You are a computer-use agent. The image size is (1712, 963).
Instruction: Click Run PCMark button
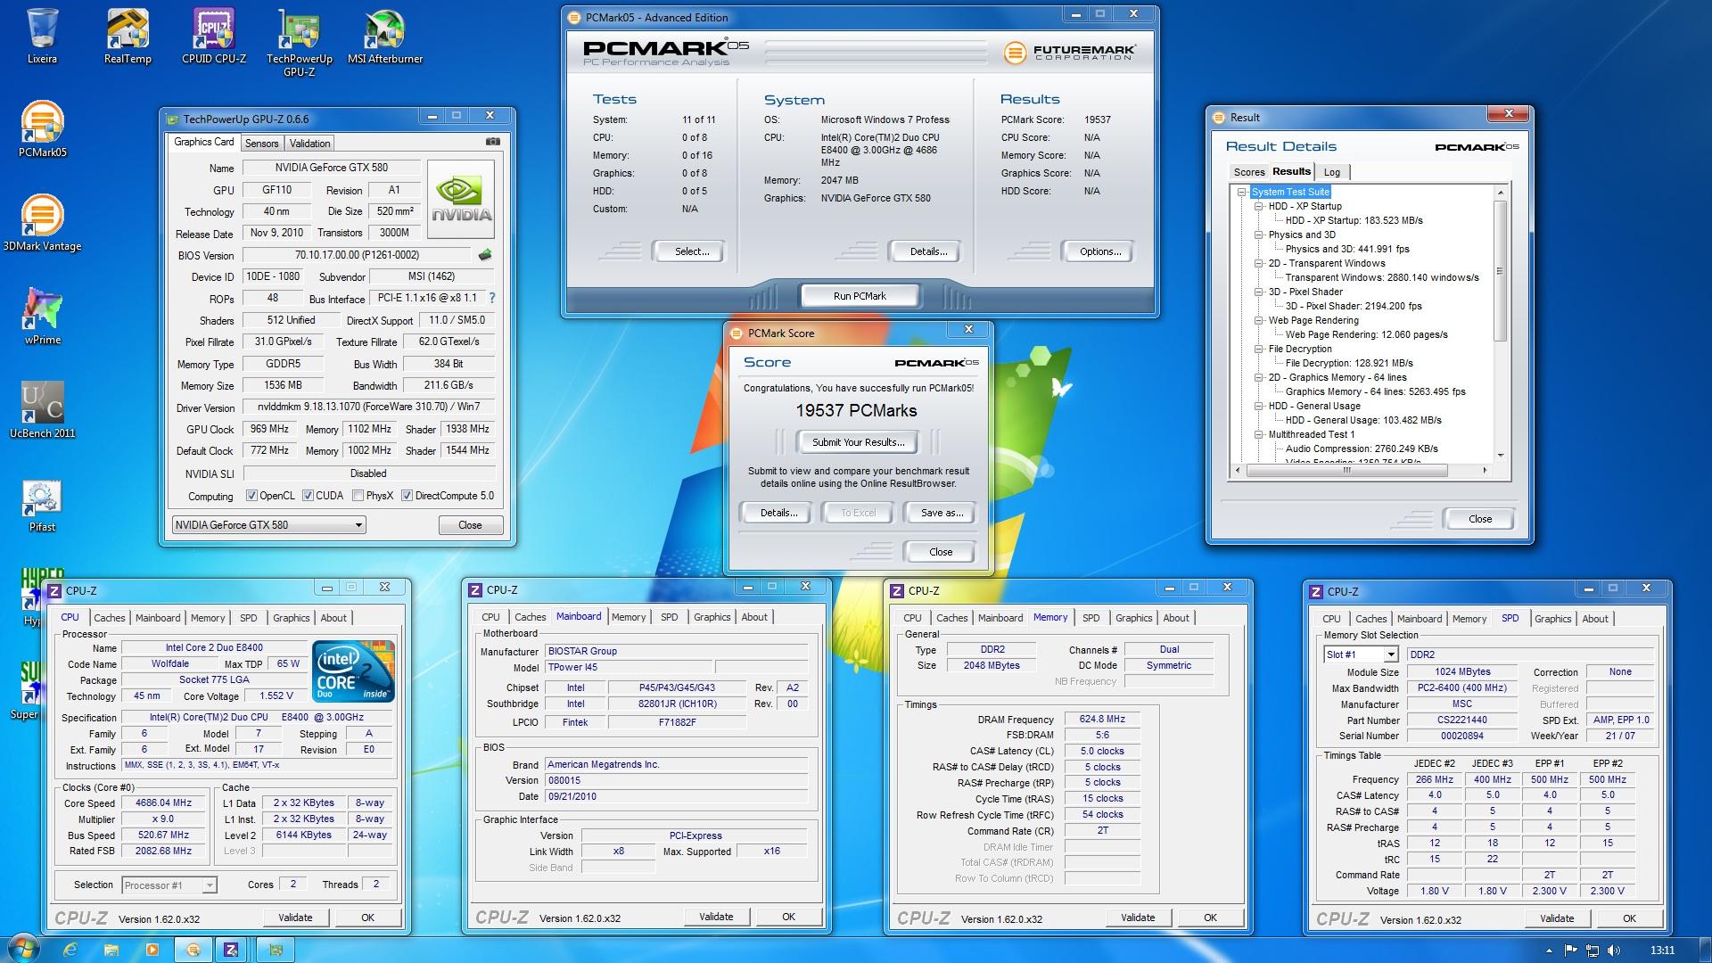[860, 296]
